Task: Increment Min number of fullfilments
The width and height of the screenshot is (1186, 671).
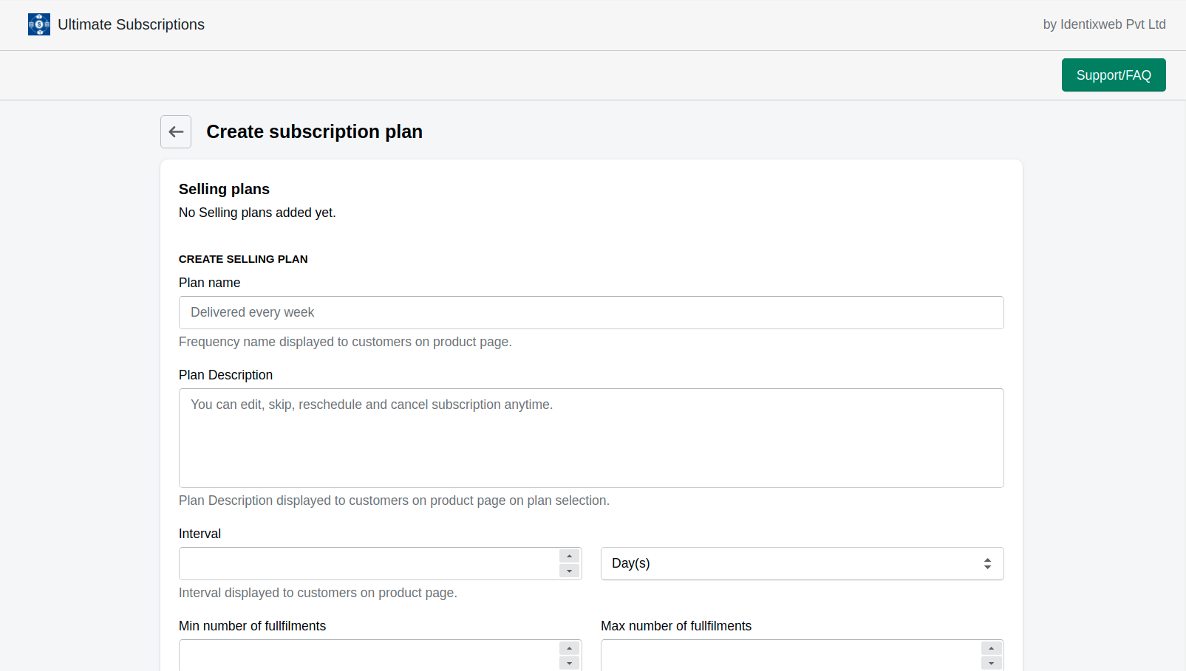Action: 569,648
